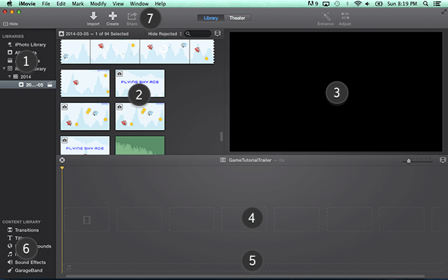Click the Create plus icon

click(x=113, y=16)
